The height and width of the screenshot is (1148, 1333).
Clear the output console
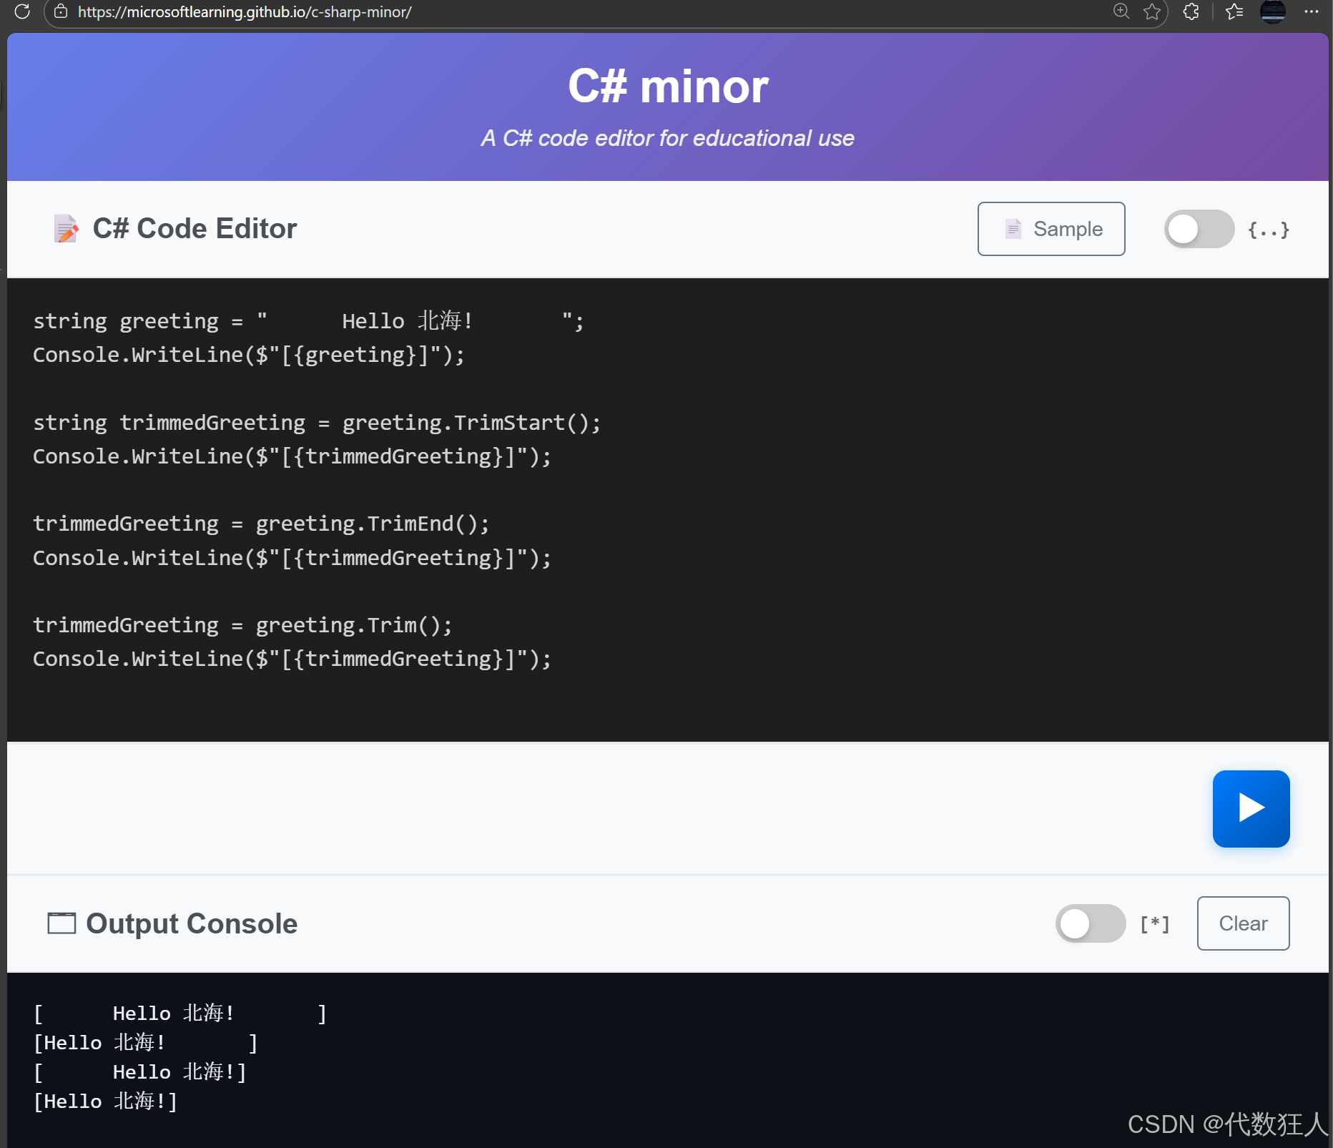[x=1243, y=923]
